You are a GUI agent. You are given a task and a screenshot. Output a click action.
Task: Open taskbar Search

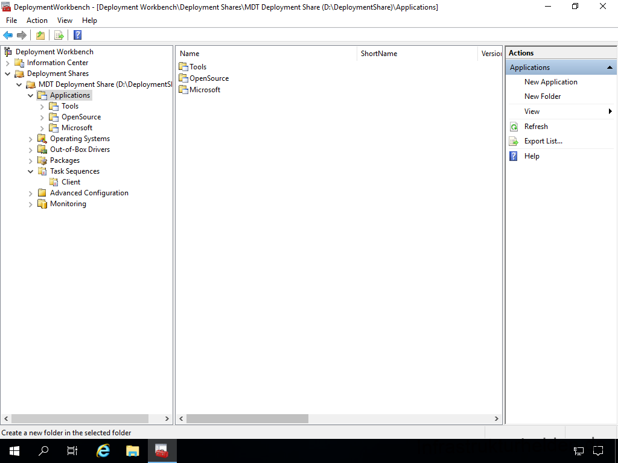(x=43, y=451)
